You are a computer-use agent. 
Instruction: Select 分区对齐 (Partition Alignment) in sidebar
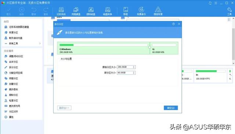point(14,112)
